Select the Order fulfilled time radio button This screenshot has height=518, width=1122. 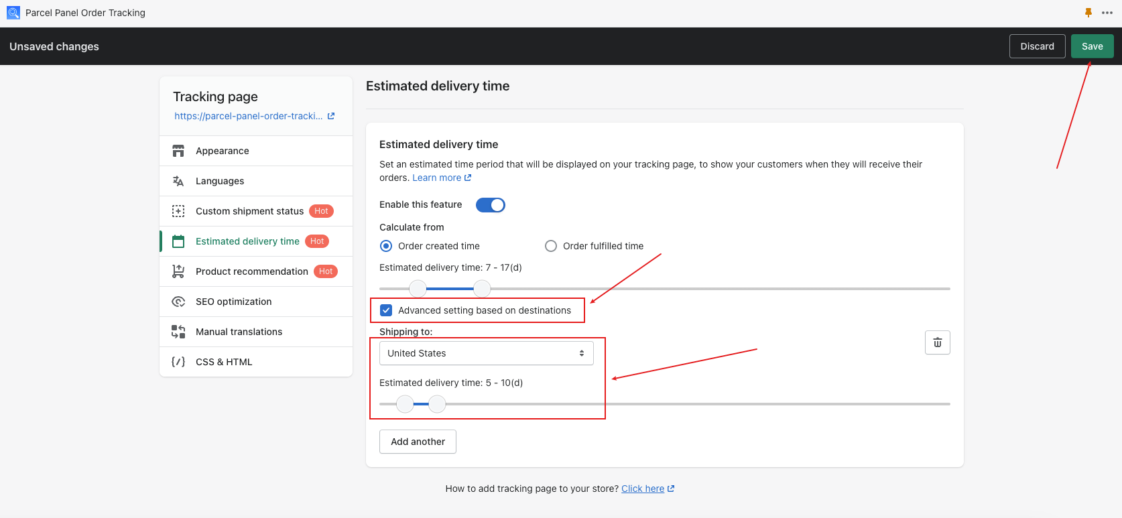tap(551, 246)
